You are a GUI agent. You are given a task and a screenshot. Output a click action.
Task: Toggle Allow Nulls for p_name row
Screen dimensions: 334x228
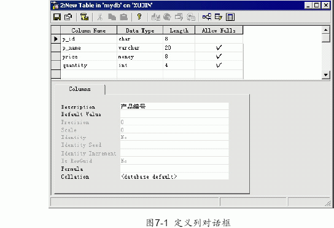(x=219, y=48)
